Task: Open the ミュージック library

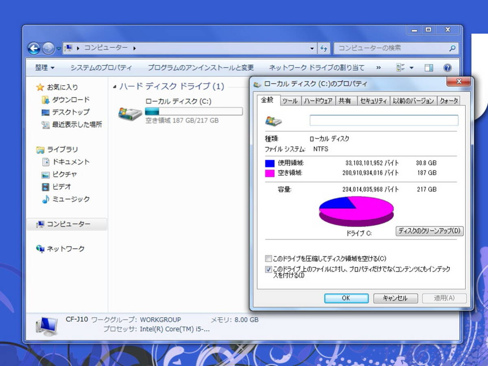Action: 70,199
